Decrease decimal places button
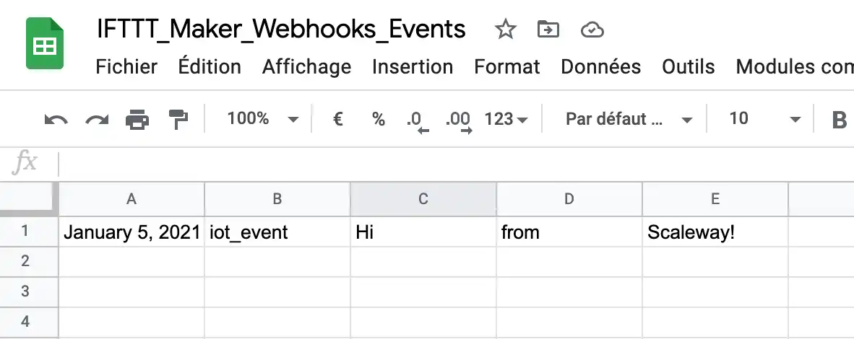The image size is (854, 339). click(x=418, y=120)
